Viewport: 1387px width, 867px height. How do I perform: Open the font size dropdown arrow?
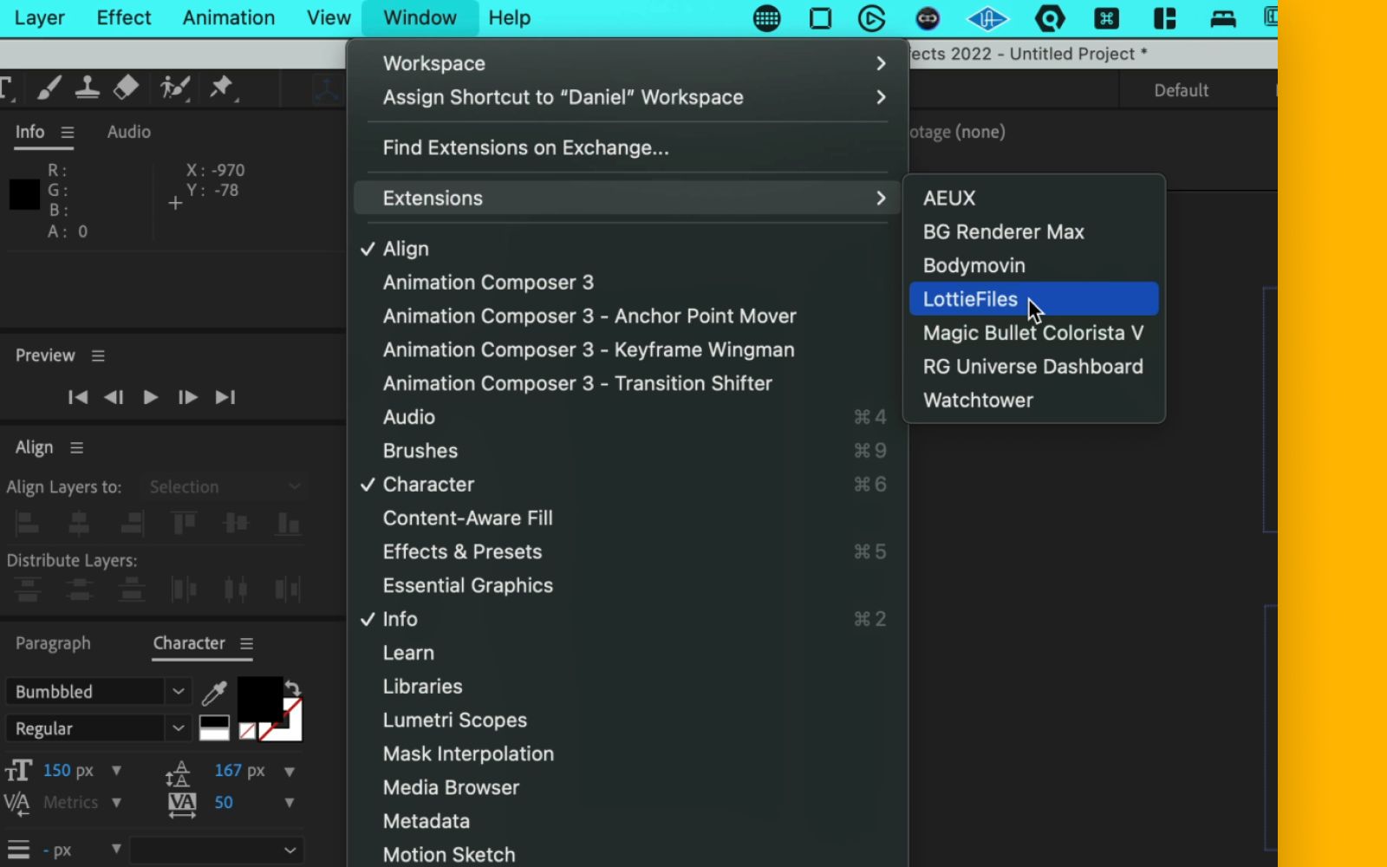pos(116,771)
